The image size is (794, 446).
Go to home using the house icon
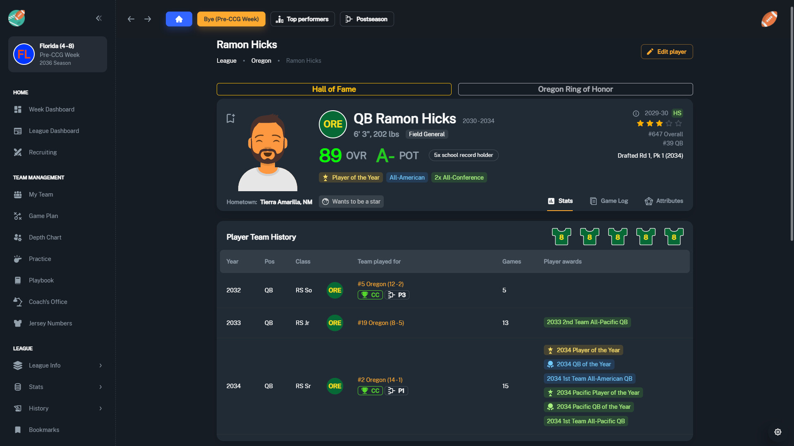pos(179,19)
